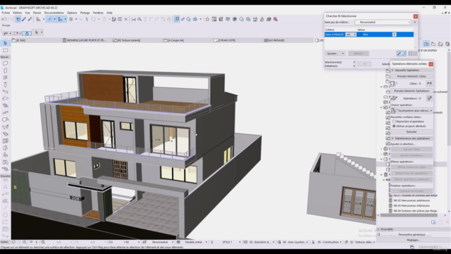Collapse the Nouvelle Opération section
This screenshot has height=254, width=451.
[393, 71]
